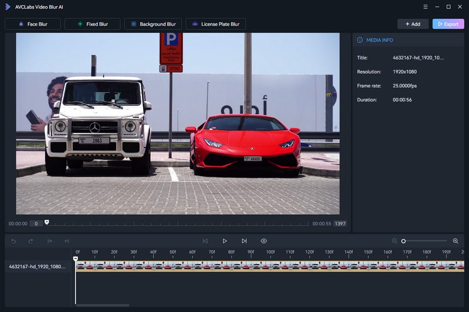
Task: Click the 190f mark on timeline ruler
Action: click(446, 253)
